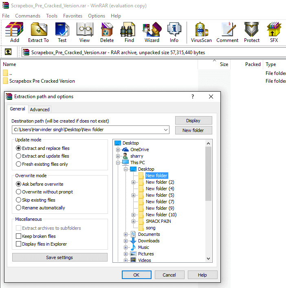
Task: Switch to the Advanced tab
Action: click(40, 110)
